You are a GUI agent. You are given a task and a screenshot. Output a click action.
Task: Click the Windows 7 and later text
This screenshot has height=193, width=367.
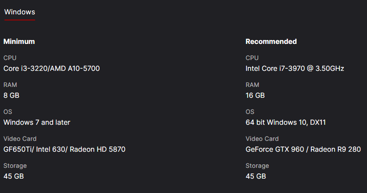(x=37, y=122)
